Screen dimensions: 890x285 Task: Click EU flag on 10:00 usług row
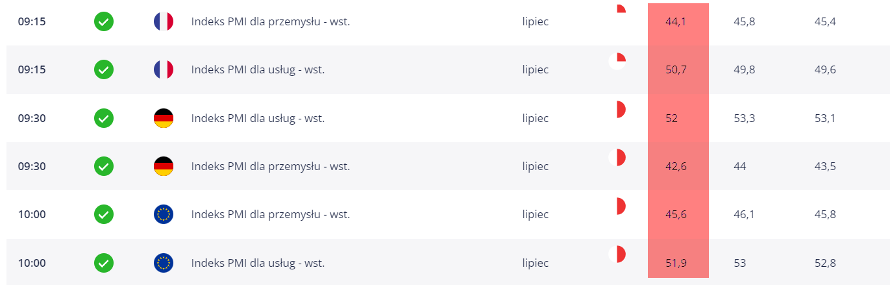click(164, 263)
